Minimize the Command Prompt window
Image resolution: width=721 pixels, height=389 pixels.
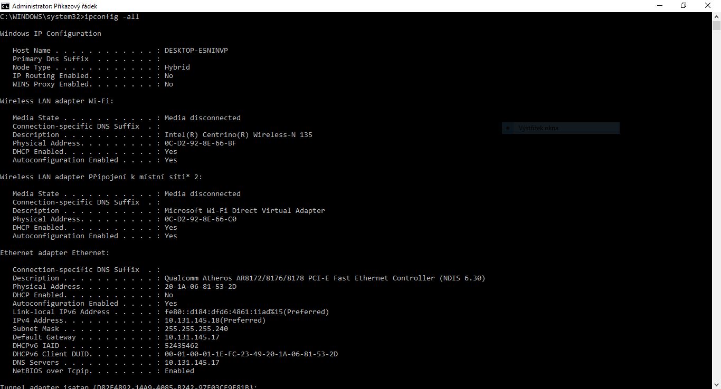pos(659,5)
